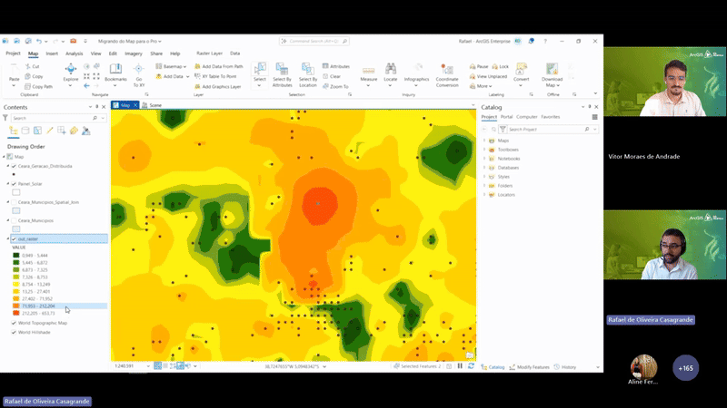Uncheck the Ceara_Geracao_Distribuida layer
The image size is (727, 408).
14,166
